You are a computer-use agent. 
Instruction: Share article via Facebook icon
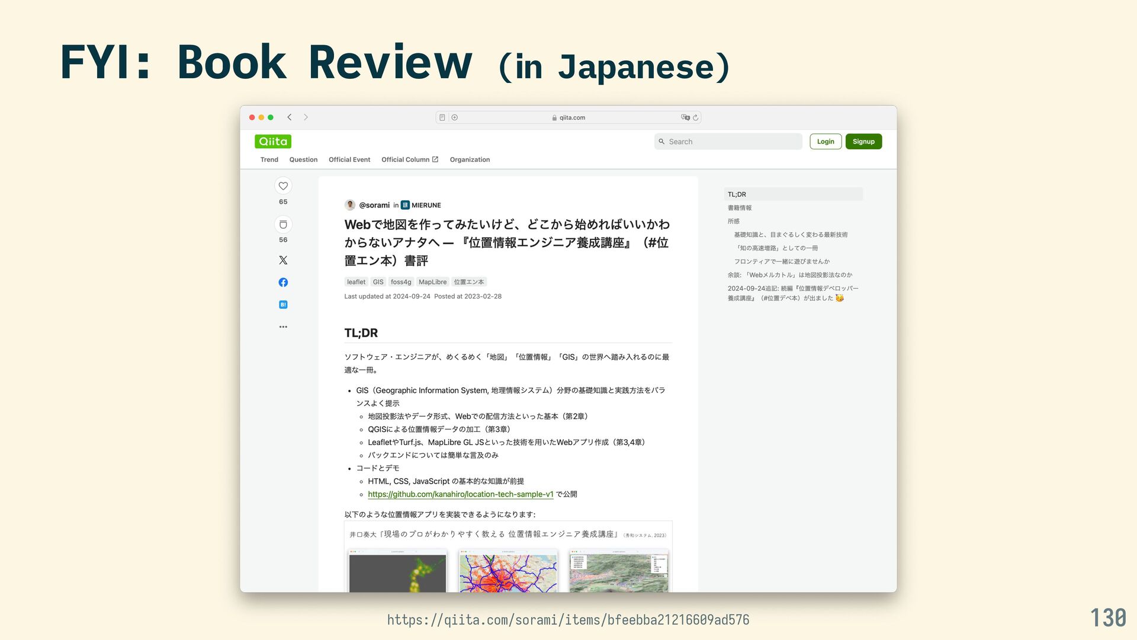click(283, 283)
